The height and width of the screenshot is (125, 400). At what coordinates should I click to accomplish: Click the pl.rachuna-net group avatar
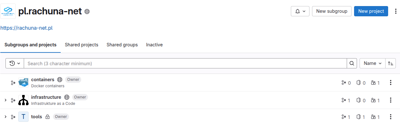pos(8,11)
